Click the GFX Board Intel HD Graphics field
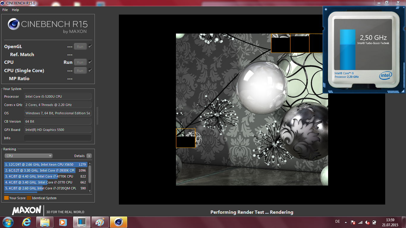The height and width of the screenshot is (228, 406). (x=58, y=130)
